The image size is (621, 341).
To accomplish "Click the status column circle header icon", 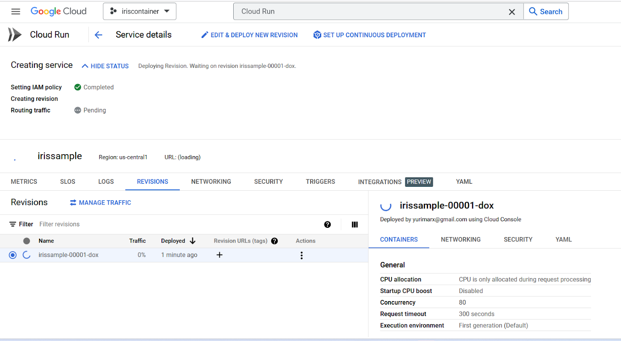I will point(26,241).
